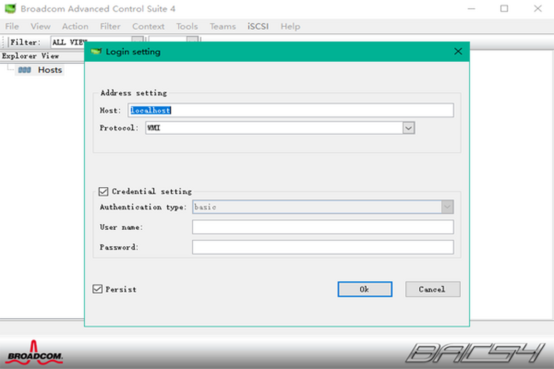Open the Tools menu
Viewport: 554px width, 369px height.
click(x=187, y=26)
